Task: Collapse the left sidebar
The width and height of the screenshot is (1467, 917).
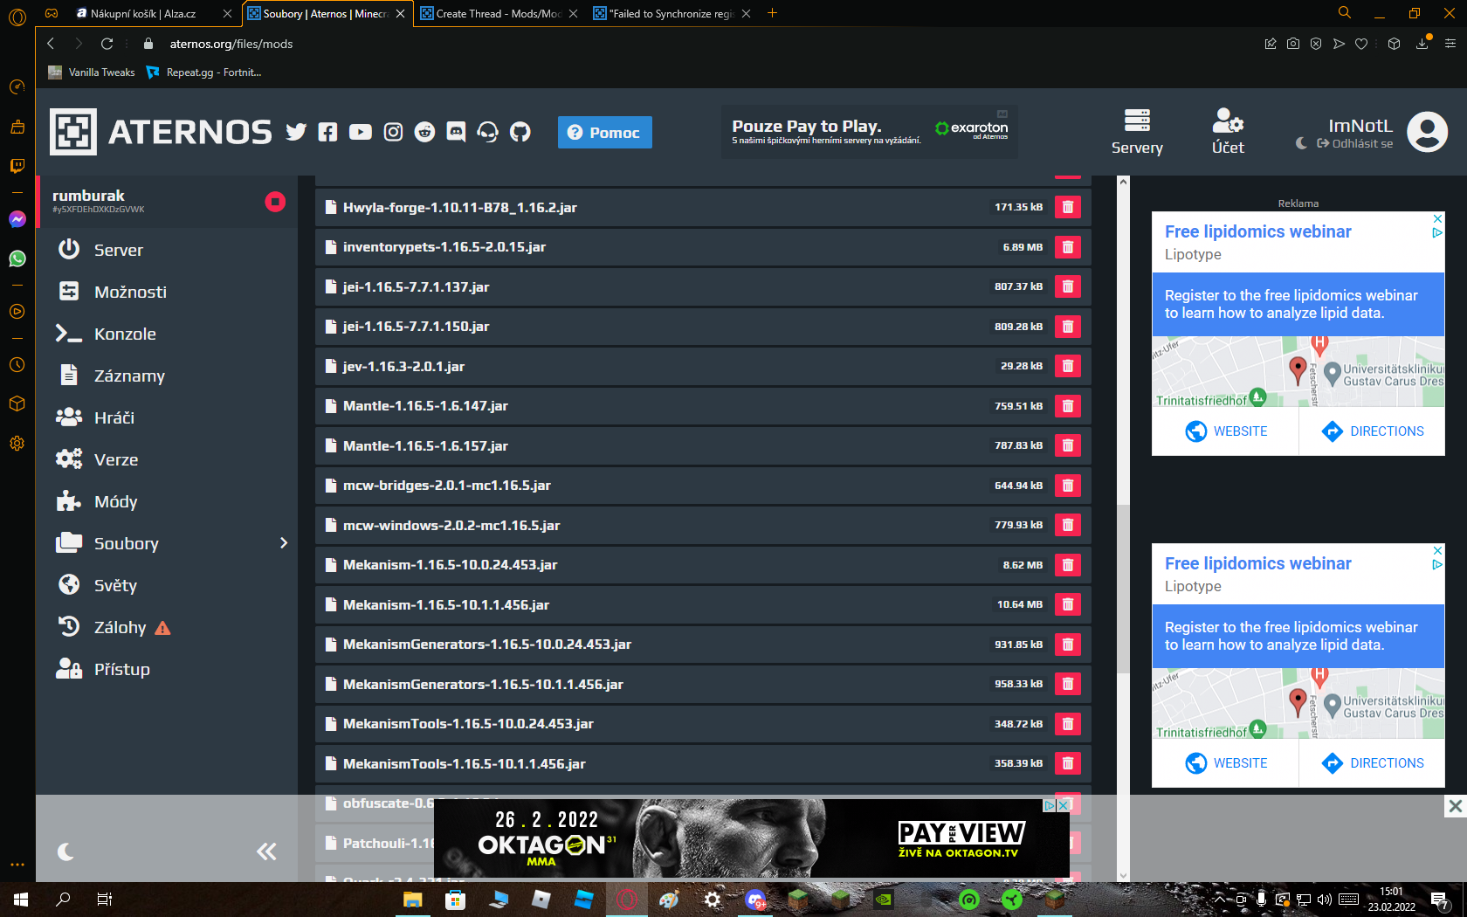Action: click(x=266, y=851)
